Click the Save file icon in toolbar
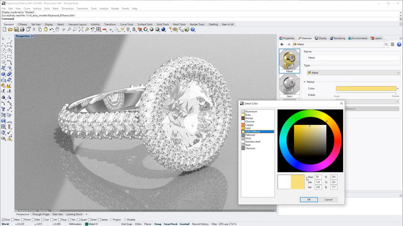This screenshot has width=403, height=226. pos(16,29)
